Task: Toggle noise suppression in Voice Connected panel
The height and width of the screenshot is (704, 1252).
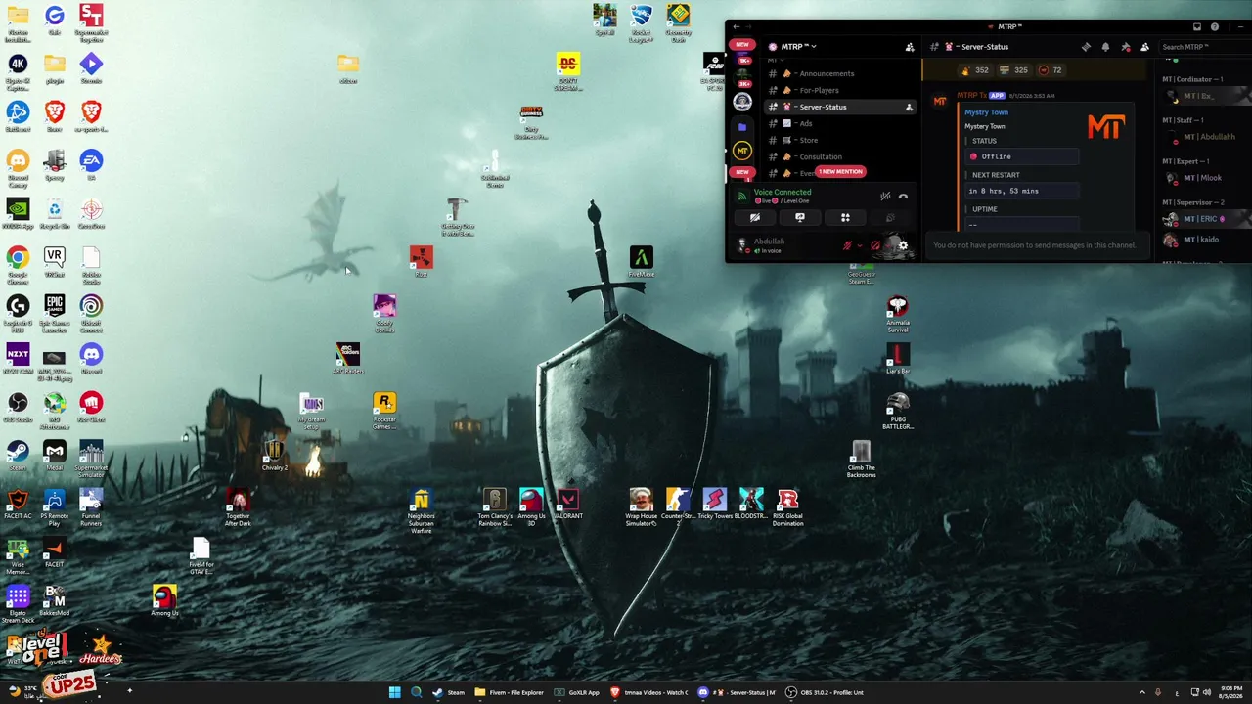Action: [885, 197]
